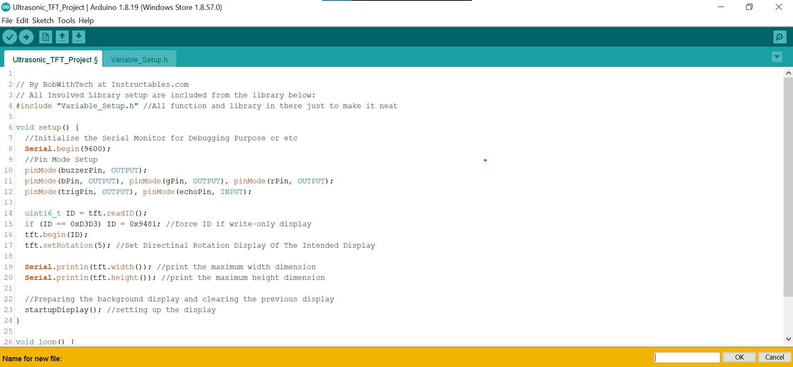Restore down the Arduino window
The image size is (793, 367).
(749, 7)
